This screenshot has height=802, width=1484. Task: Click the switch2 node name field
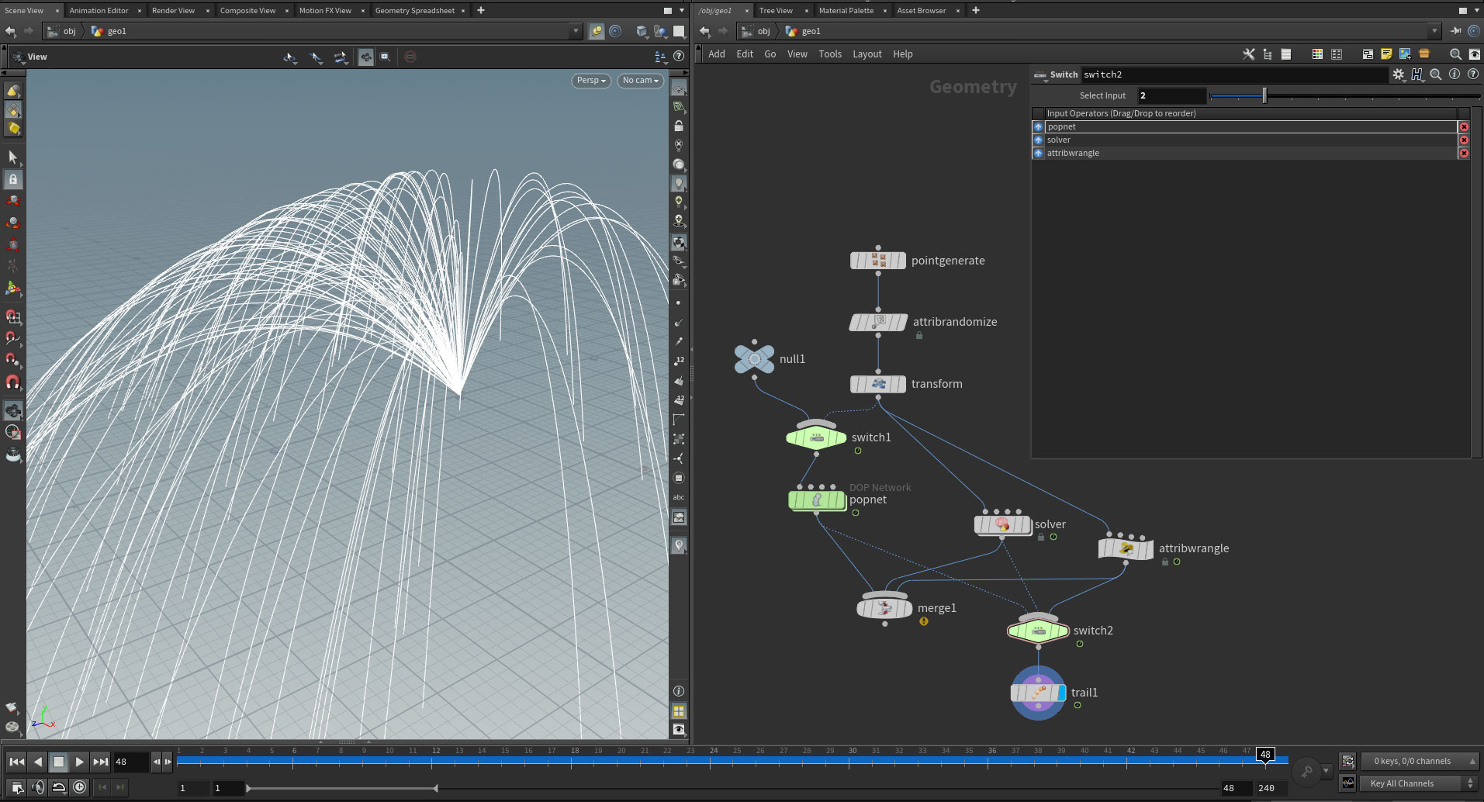pos(1233,74)
